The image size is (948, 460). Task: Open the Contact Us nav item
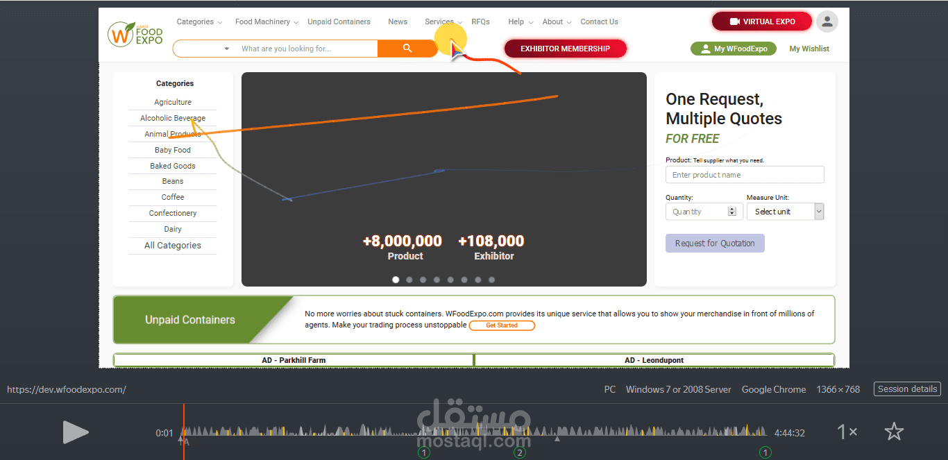pyautogui.click(x=599, y=22)
